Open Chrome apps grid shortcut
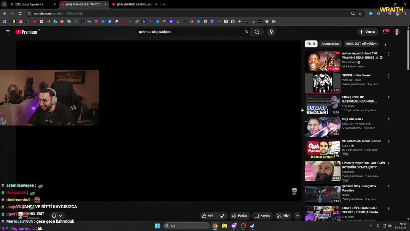Viewport: 410px width, 231px height. [x=4, y=21]
